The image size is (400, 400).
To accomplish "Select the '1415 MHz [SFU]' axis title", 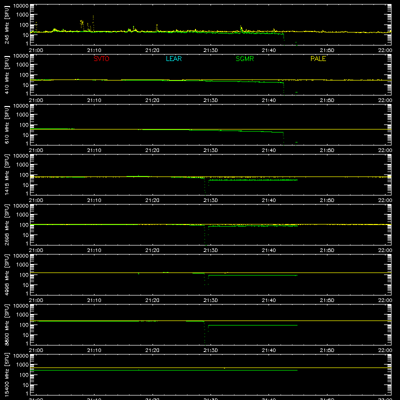I will point(6,174).
